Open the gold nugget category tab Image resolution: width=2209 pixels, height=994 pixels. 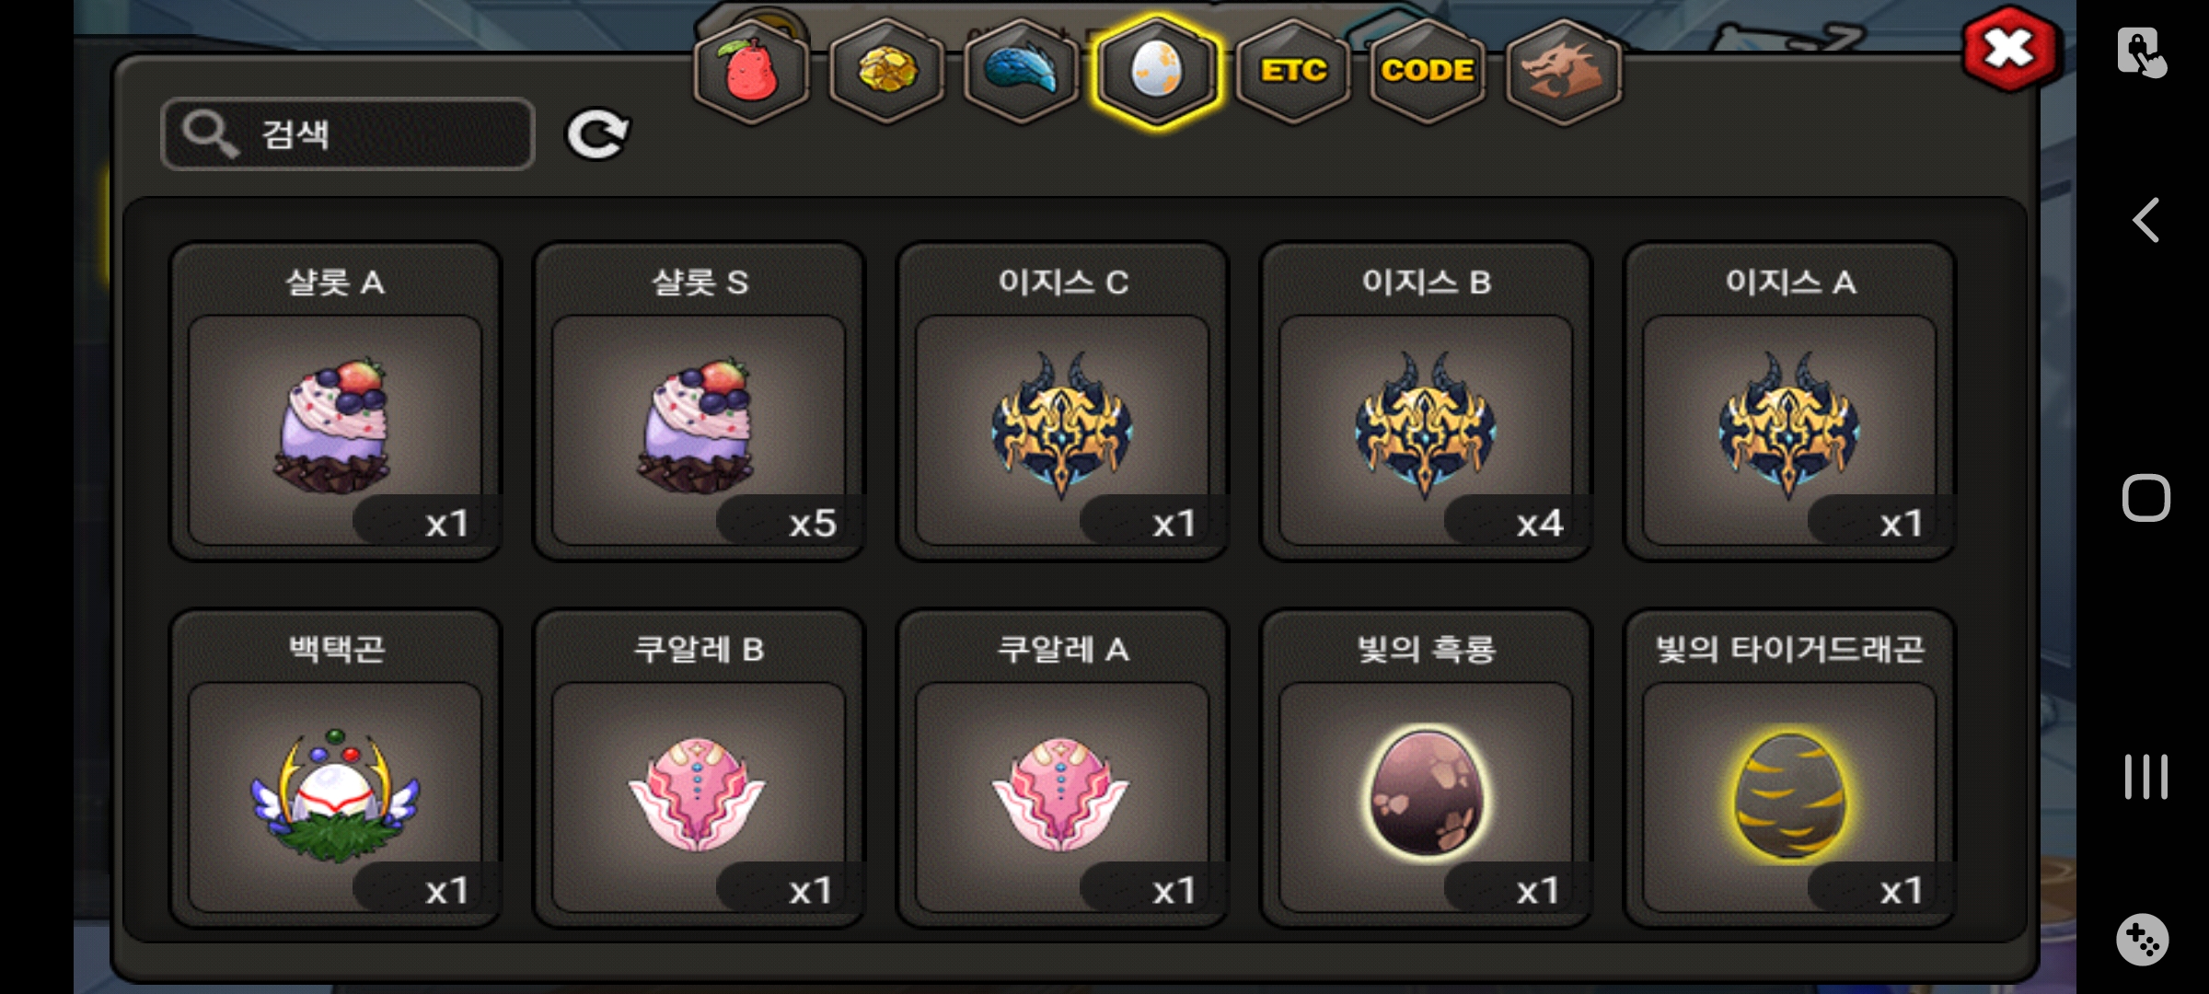pyautogui.click(x=886, y=72)
